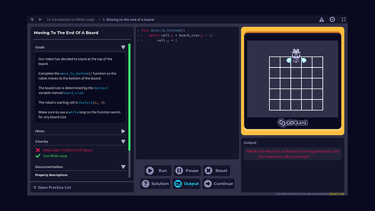Screen dimensions: 375x211
Task: Toggle fullscreen with the expand icon
Action: [x=343, y=20]
